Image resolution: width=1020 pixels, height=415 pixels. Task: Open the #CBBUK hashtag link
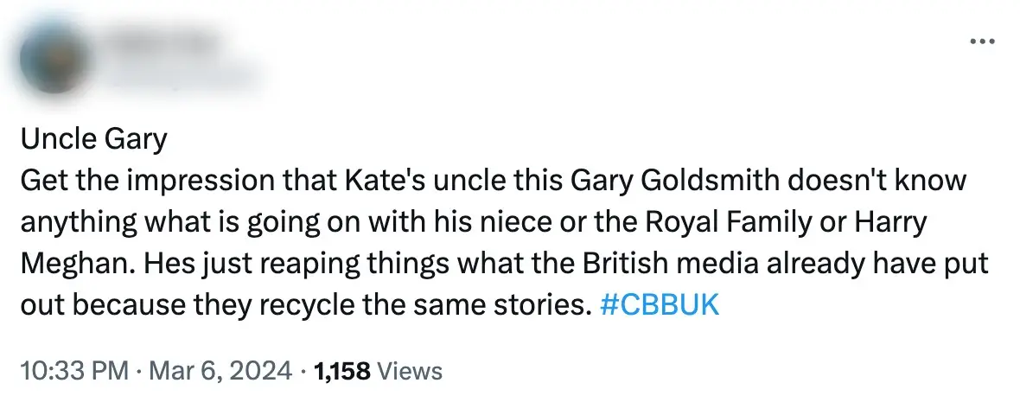coord(658,305)
